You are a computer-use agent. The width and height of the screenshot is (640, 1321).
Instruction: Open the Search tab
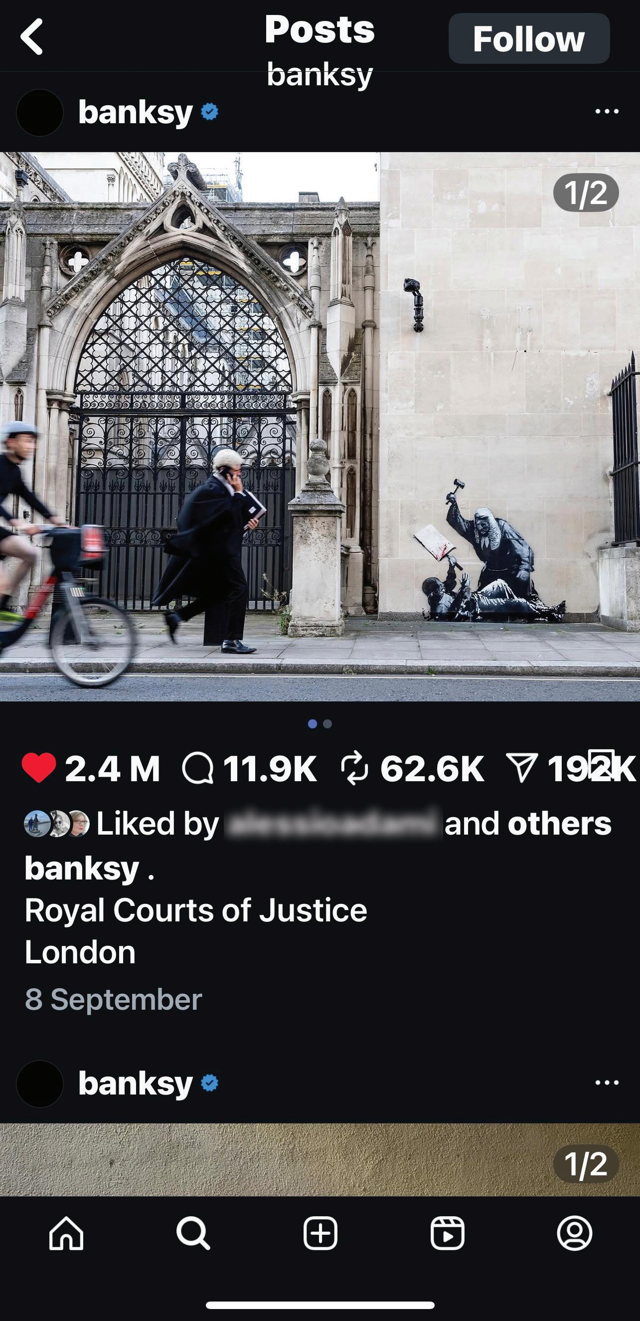click(x=193, y=1233)
